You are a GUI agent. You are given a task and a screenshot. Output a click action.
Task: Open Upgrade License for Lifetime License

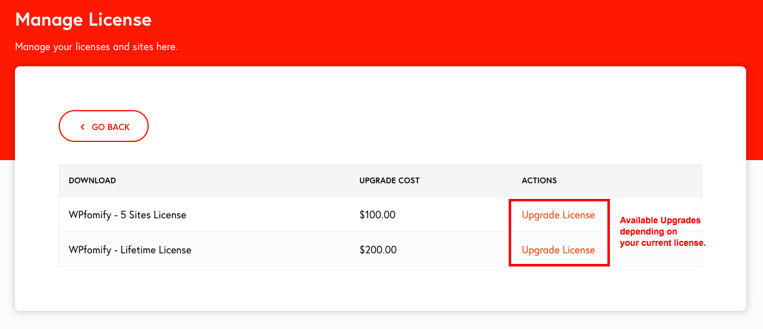pos(558,250)
